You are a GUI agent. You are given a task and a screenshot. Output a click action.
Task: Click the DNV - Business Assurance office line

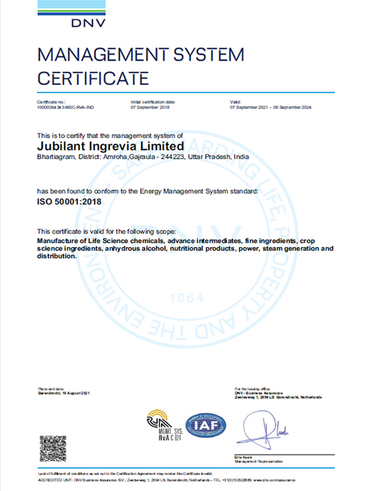(258, 393)
